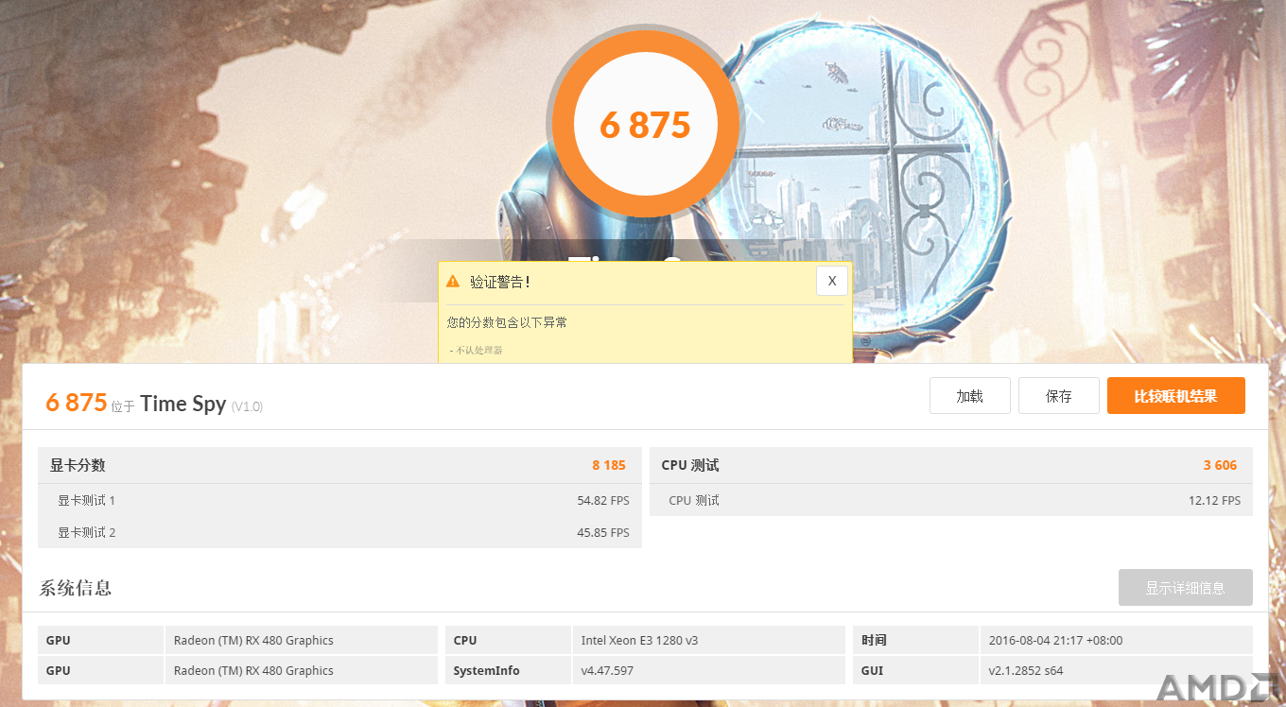Click the 保存 save button
This screenshot has width=1286, height=707.
click(1059, 396)
